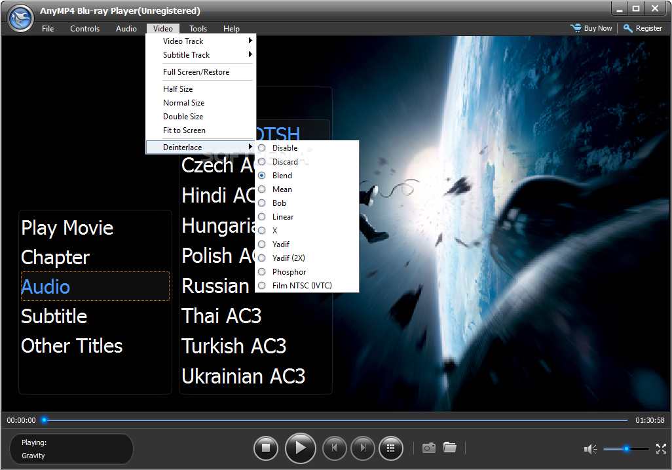Select the Disable deinterlace option
Screen dimensions: 672x470
click(307, 148)
